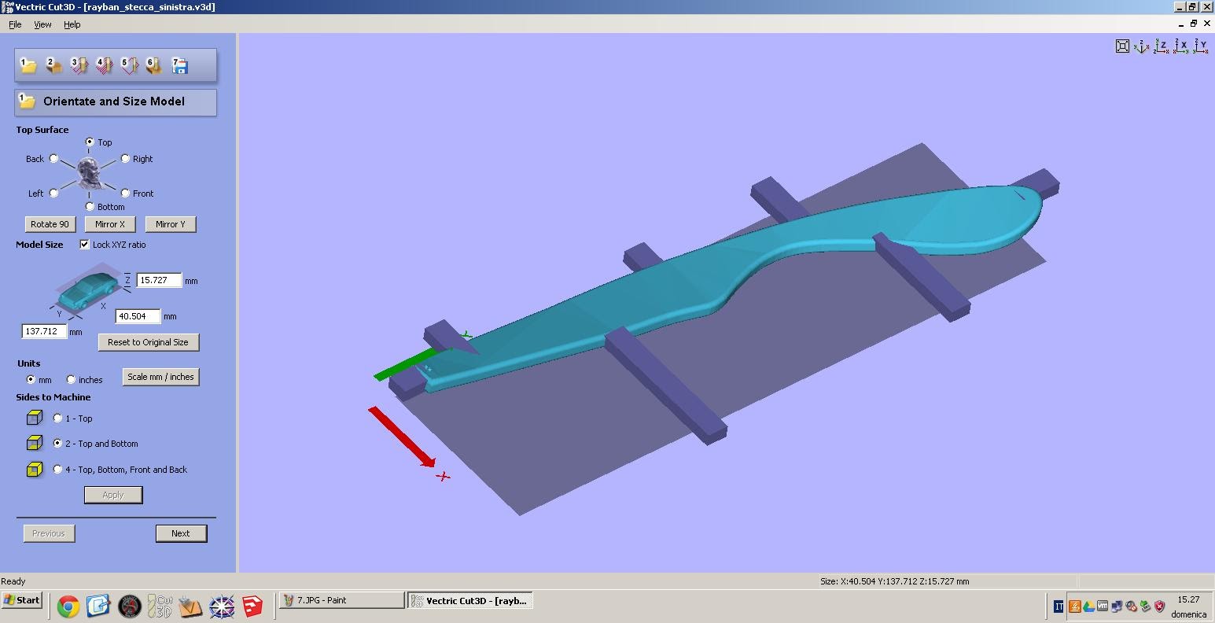Launch the Cut3D quick launch shortcut
The width and height of the screenshot is (1215, 623).
click(160, 606)
